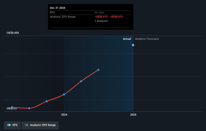
Task: Toggle the EPS legend button
Action: (x=12, y=125)
